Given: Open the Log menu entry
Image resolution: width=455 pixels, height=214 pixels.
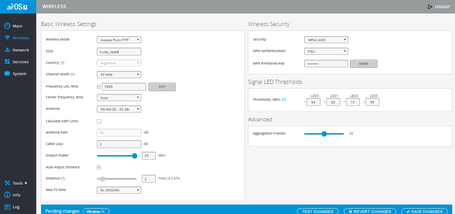Looking at the screenshot, I should (16, 207).
